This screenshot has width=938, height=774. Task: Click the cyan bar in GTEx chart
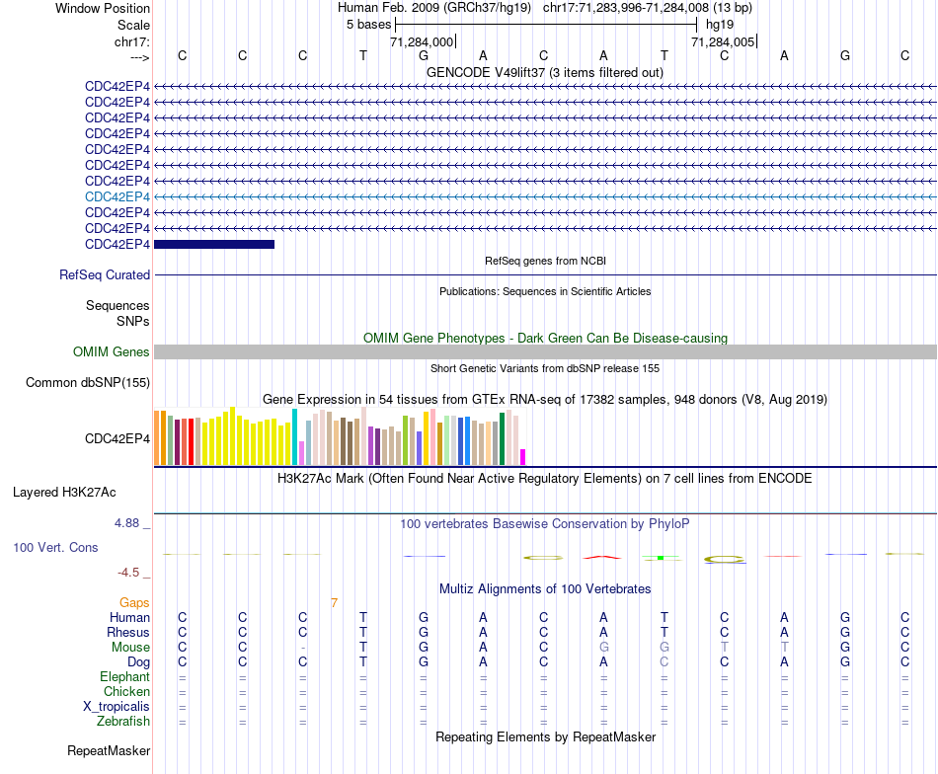click(x=295, y=437)
